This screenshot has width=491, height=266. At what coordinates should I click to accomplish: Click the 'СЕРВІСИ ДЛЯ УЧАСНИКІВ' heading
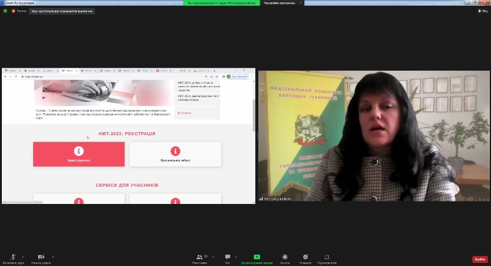(x=127, y=185)
